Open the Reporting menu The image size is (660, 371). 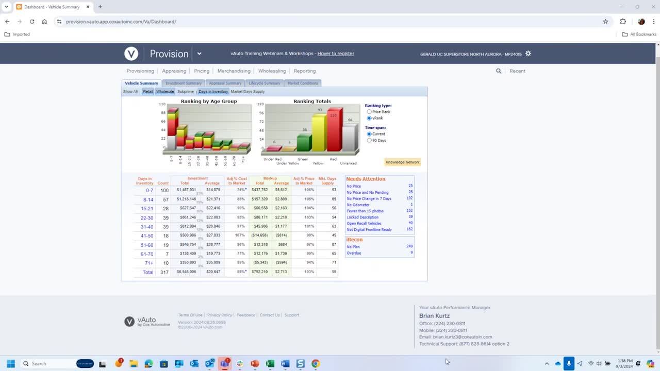point(305,71)
